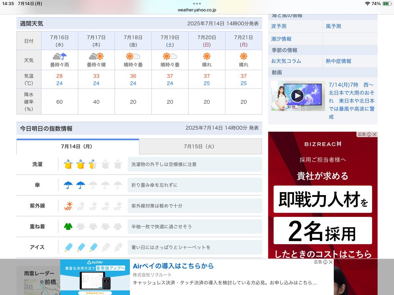This screenshot has width=394, height=295.
Task: Click the cloudy-with-rain icon for 7月16日
Action: (59, 56)
